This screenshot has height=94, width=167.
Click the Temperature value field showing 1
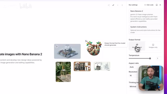[x=159, y=58]
